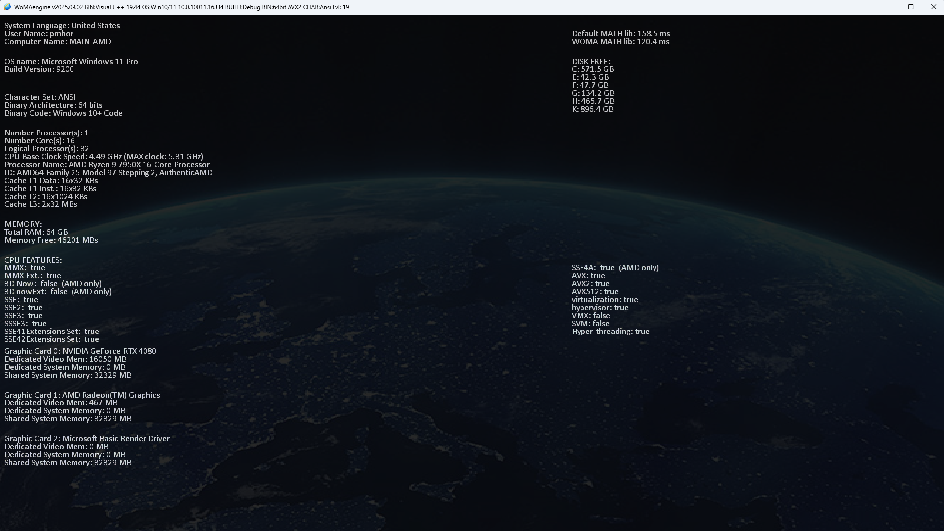944x531 pixels.
Task: Click 'AVX: true' line
Action: pyautogui.click(x=588, y=276)
